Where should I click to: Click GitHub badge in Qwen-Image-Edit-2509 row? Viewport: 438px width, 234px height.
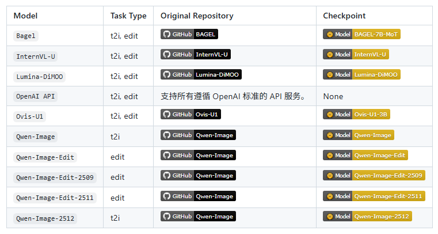(198, 175)
